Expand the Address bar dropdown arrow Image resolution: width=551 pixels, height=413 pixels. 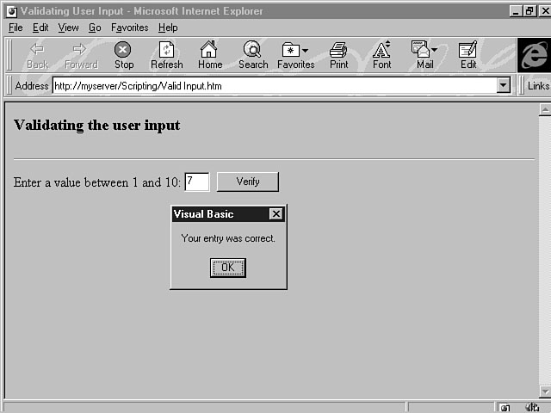(504, 86)
